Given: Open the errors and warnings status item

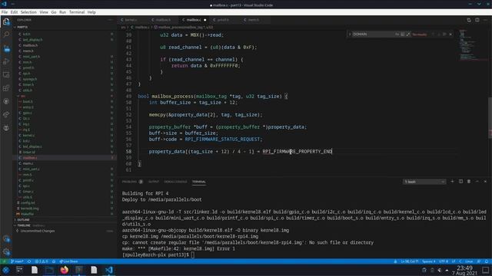Looking at the screenshot, I should click(x=42, y=261).
